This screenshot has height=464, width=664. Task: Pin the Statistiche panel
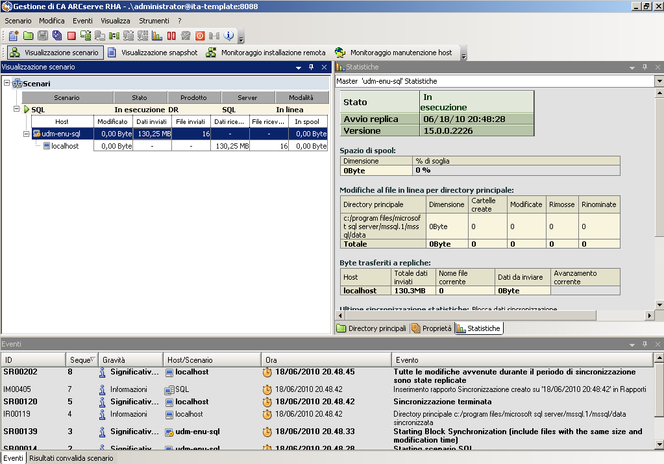click(645, 67)
